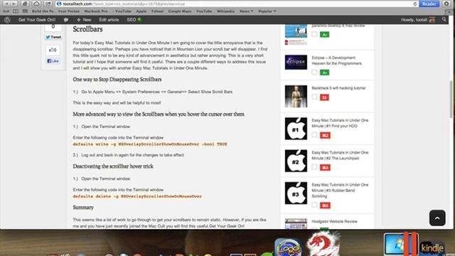Reload the page with the refresh icon
This screenshot has height=256, width=455.
click(x=415, y=4)
